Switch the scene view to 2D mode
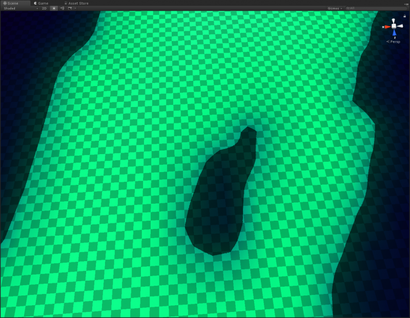410x318 pixels. pyautogui.click(x=44, y=8)
